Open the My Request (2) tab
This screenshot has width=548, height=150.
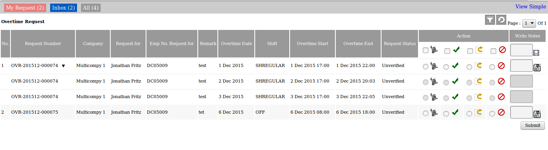coord(25,8)
